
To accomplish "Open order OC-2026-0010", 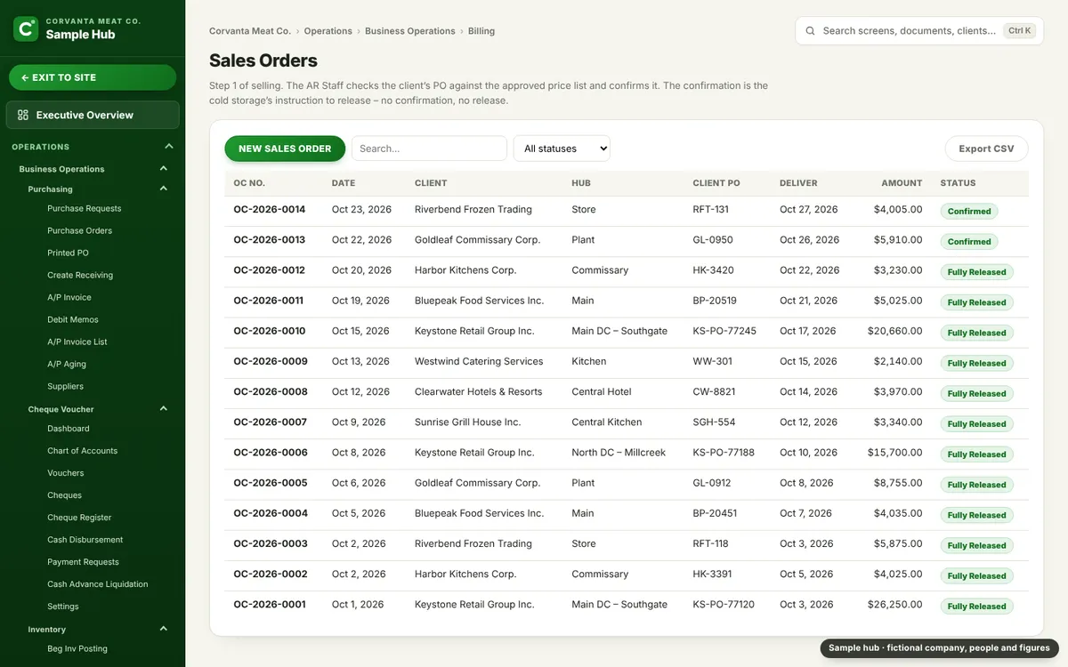I will coord(270,331).
